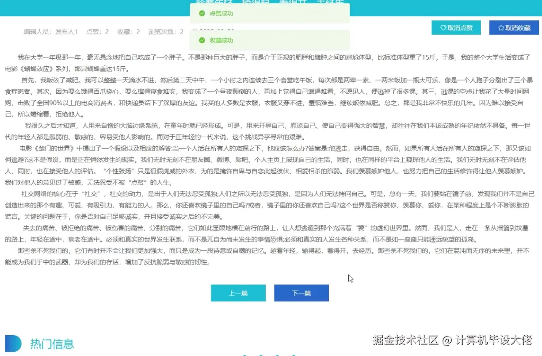This screenshot has height=356, width=542.
Task: Select the second carousel dot
Action: (x=261, y=355)
